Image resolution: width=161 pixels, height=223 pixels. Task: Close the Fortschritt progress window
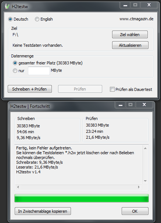144,105
